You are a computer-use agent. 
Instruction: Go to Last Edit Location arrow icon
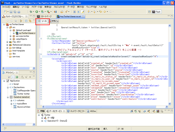101,12
